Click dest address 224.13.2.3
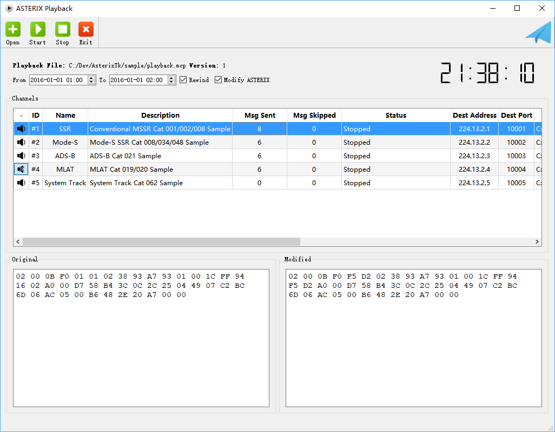This screenshot has width=555, height=432. click(474, 156)
